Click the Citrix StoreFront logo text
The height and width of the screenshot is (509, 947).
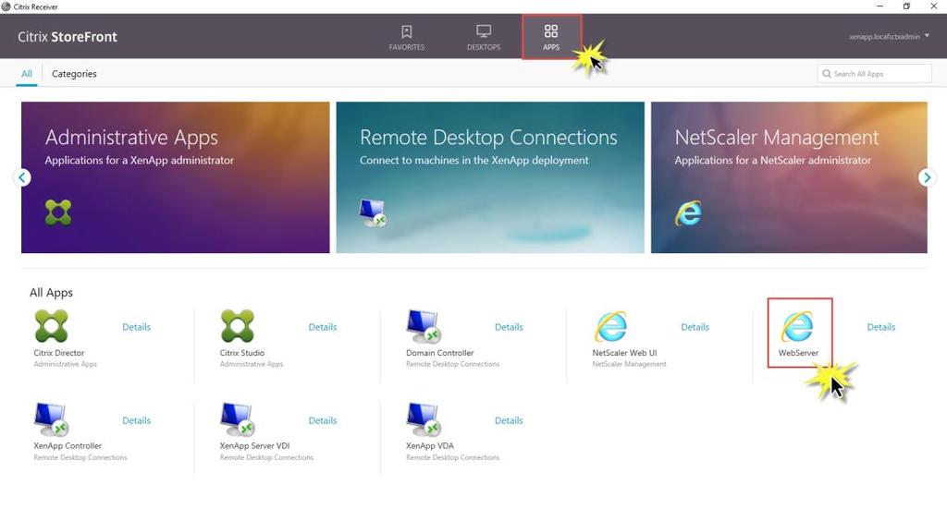click(x=67, y=37)
